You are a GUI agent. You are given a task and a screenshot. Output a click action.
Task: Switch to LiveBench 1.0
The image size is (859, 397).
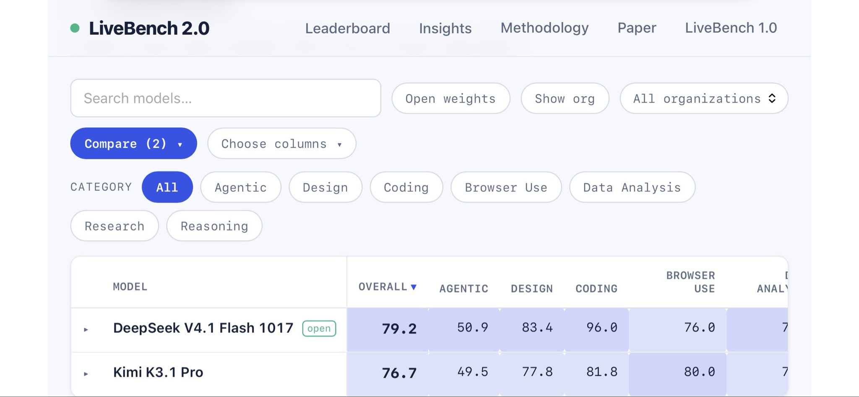coord(731,28)
